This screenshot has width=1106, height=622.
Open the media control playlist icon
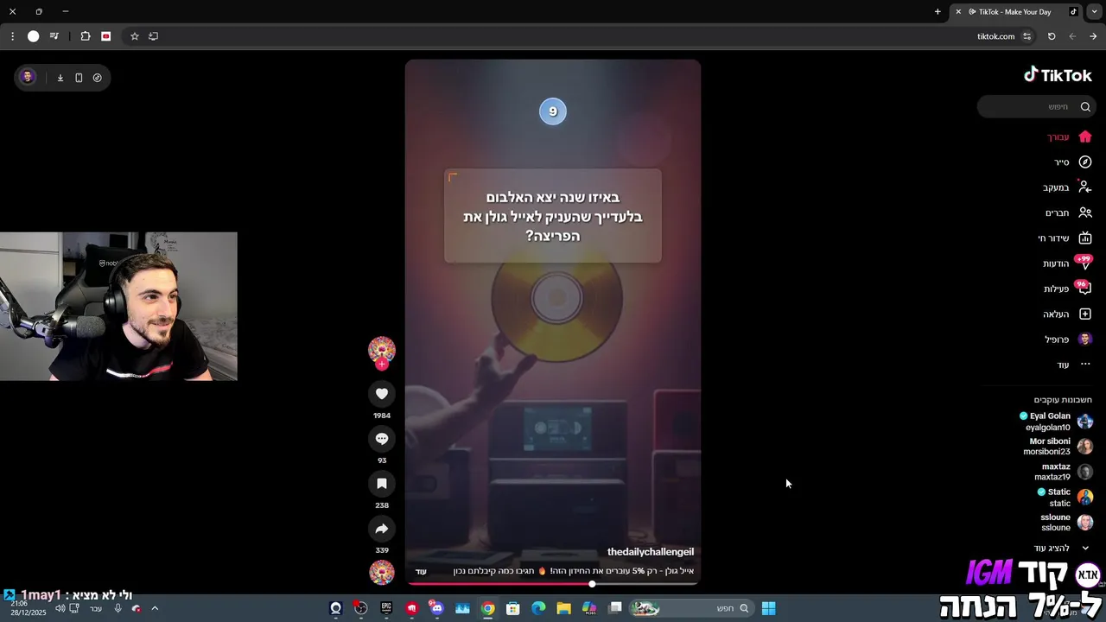coord(54,36)
